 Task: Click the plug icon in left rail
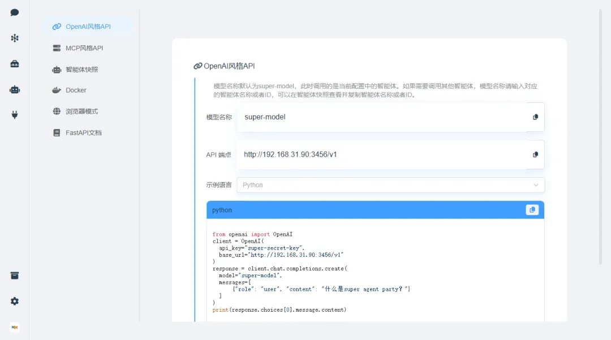tap(15, 115)
